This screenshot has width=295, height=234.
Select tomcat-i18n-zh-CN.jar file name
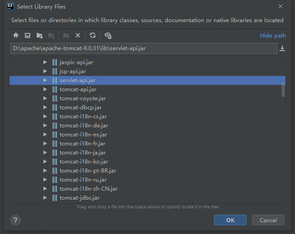(89, 188)
